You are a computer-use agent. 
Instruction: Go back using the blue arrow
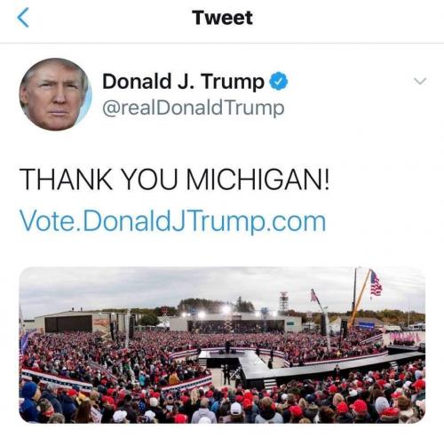(23, 18)
